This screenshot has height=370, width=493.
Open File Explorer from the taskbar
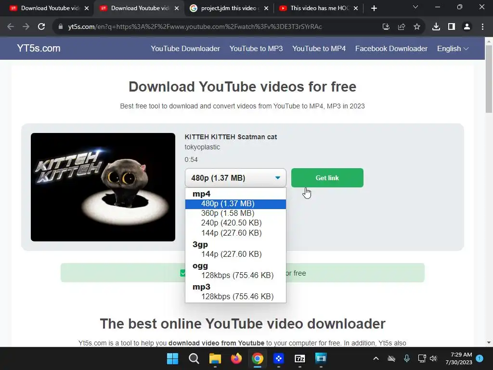215,358
